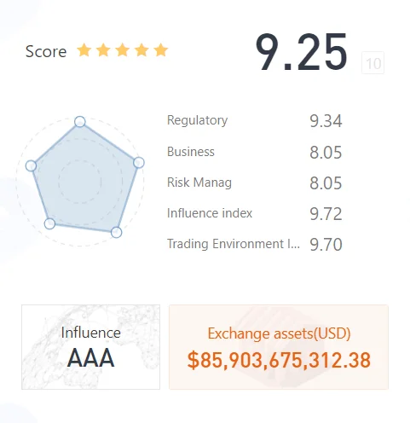
Task: Open the Exchange assets(USD) card
Action: (x=279, y=347)
